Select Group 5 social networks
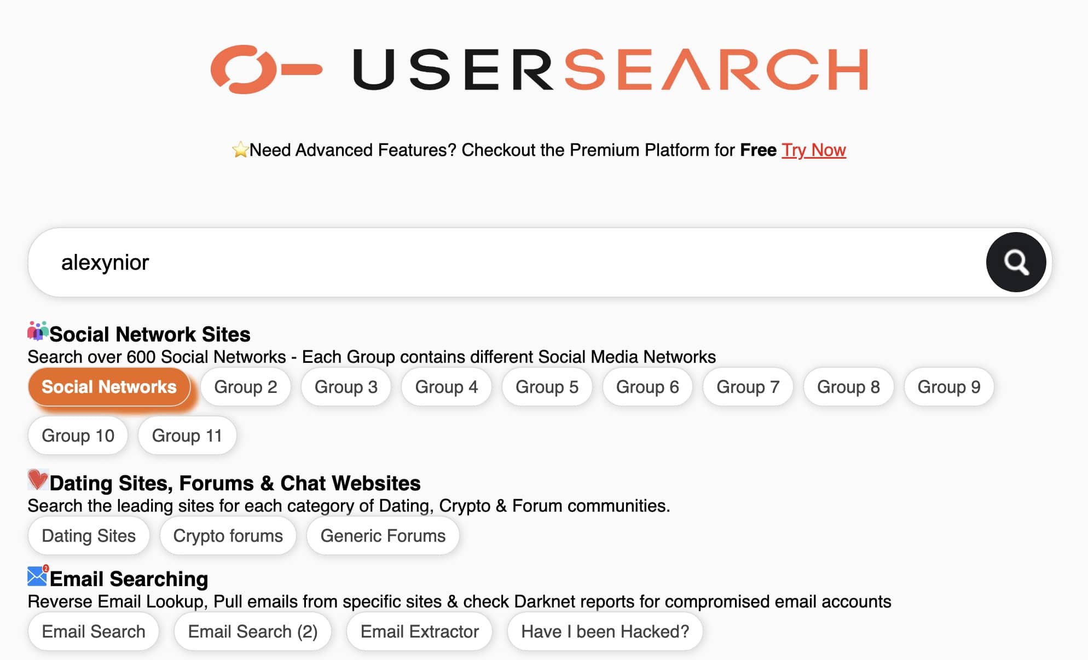Screen dimensions: 1088x660 point(547,387)
